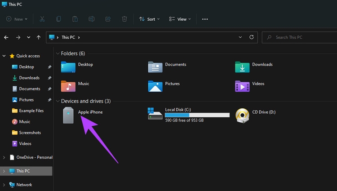The width and height of the screenshot is (337, 191).
Task: Click Local Disk (C:) storage usage bar
Action: pyautogui.click(x=197, y=115)
